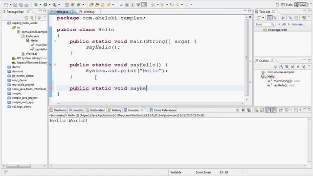Viewport: 313px width, 176px height.
Task: Go to last edit location icon
Action: tap(172, 4)
